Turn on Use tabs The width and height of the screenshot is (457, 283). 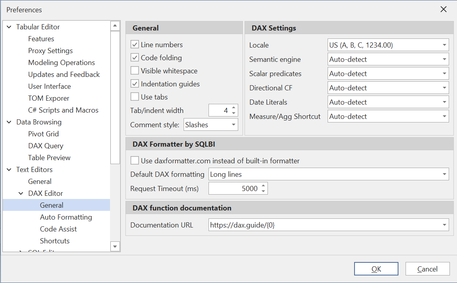[135, 97]
